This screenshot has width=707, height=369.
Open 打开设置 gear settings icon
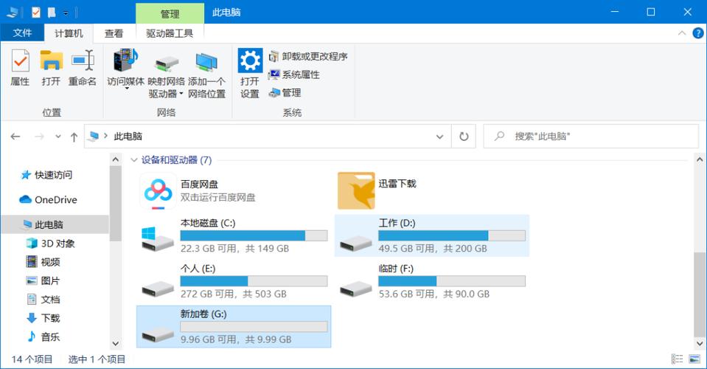tap(250, 61)
